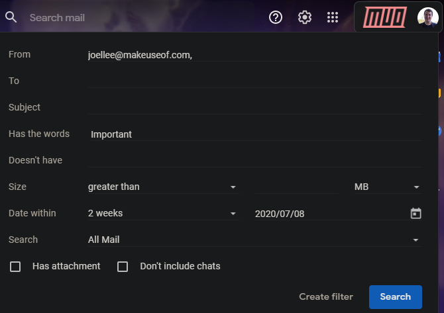444x313 pixels.
Task: Enable the Has attachment checkbox
Action: click(15, 266)
